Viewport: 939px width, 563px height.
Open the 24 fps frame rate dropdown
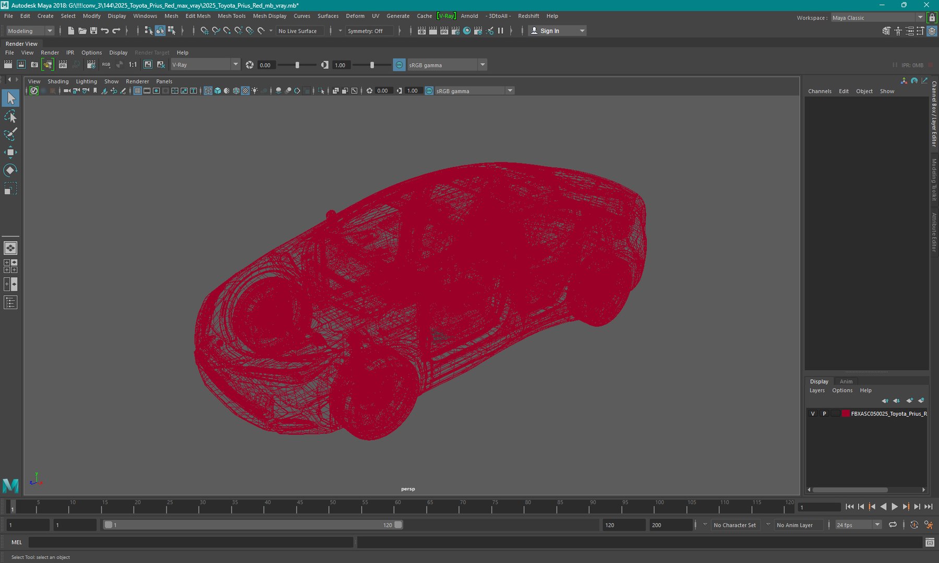(858, 525)
